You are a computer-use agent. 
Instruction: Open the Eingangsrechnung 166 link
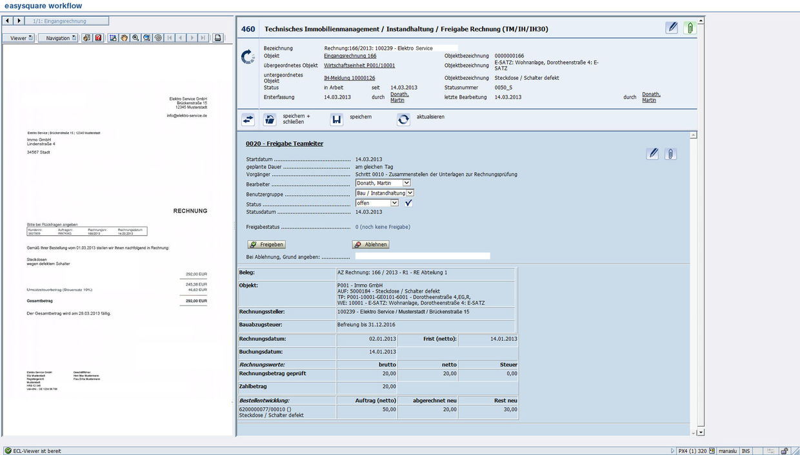[x=350, y=56]
